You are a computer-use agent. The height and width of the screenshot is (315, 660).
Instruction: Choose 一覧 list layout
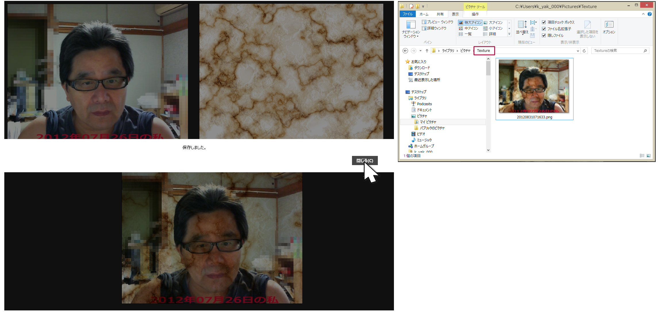[x=465, y=34]
